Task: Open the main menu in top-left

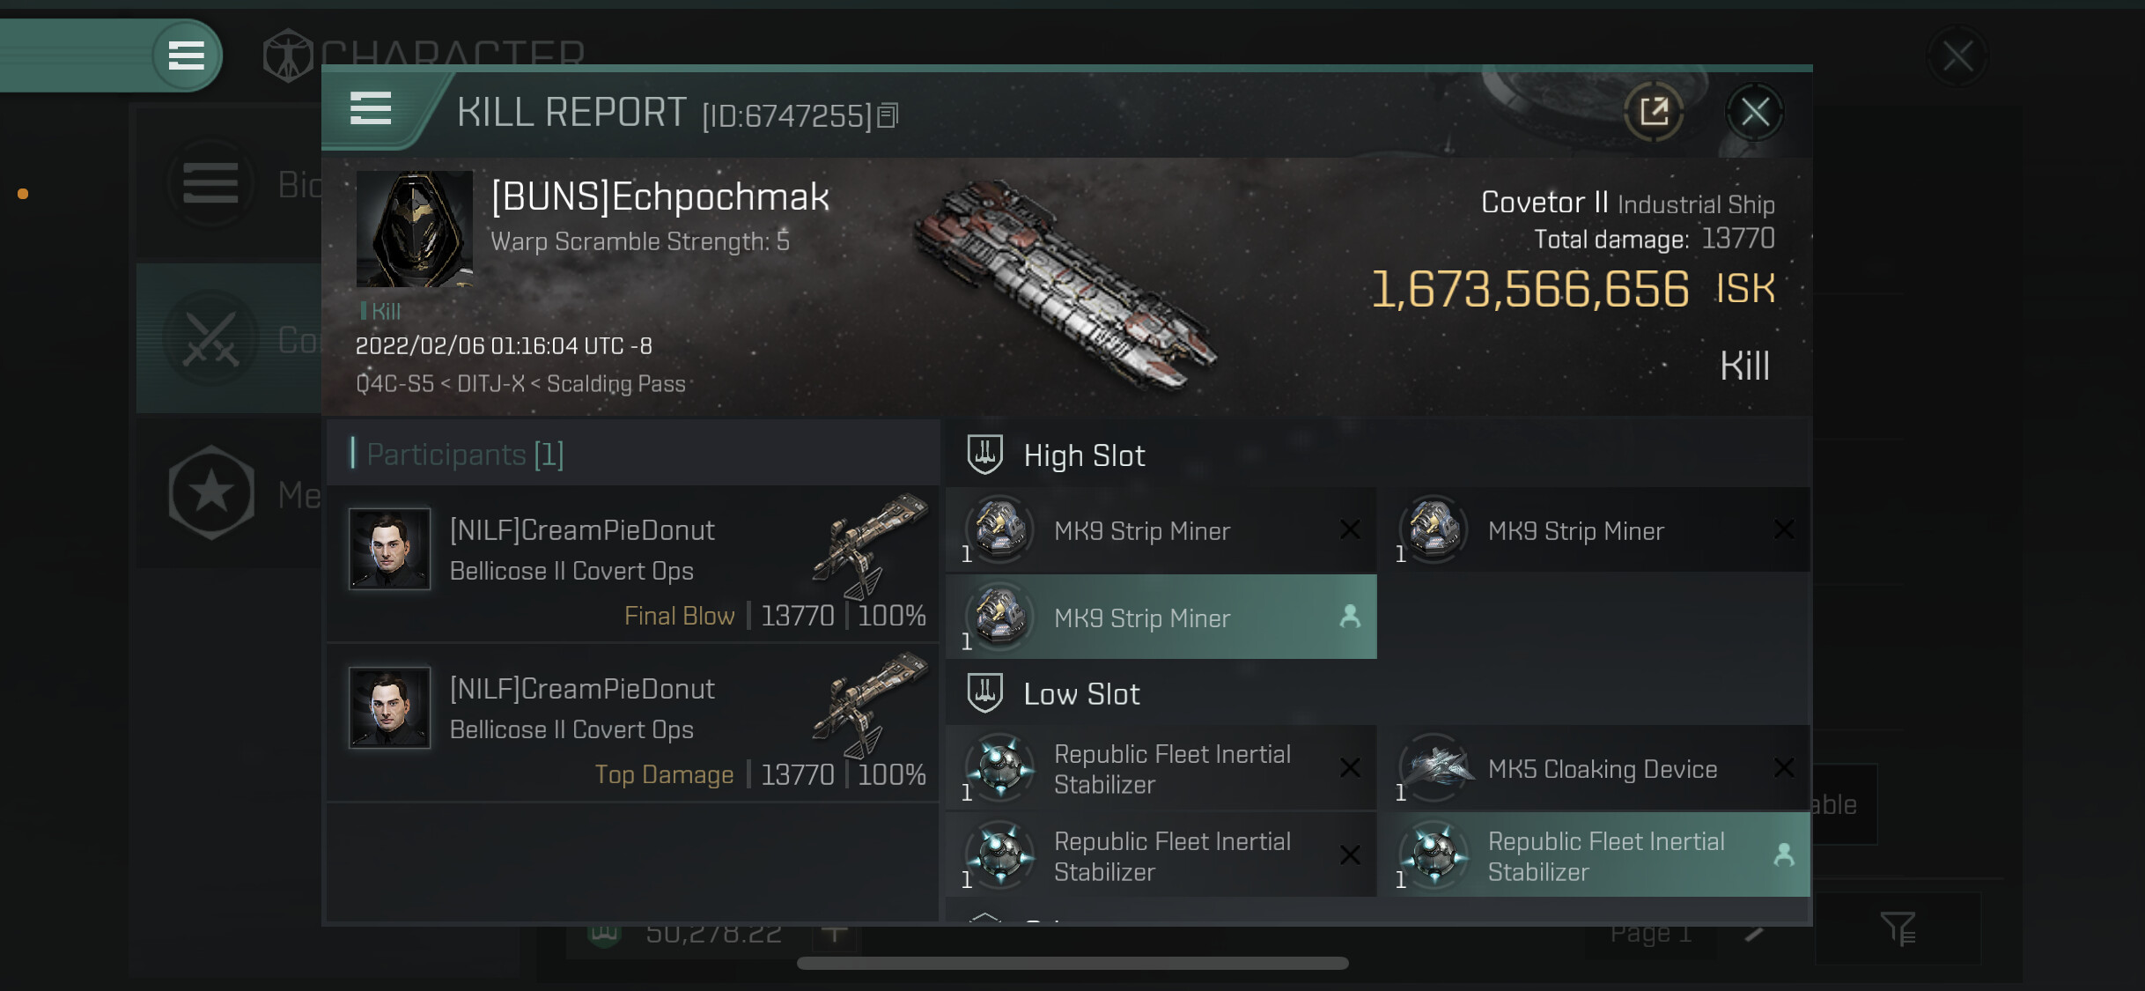Action: coord(186,55)
